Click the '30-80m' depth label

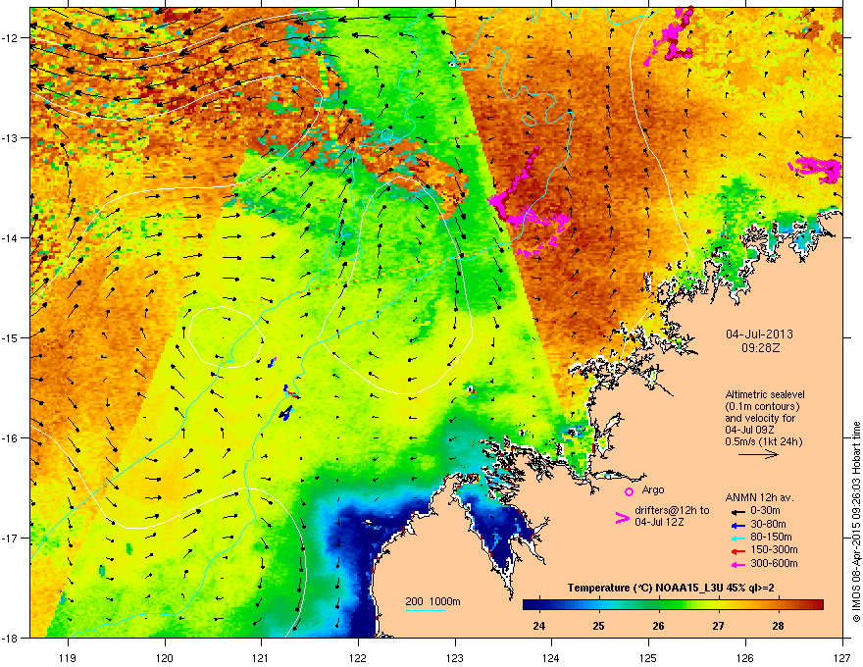[x=768, y=525]
